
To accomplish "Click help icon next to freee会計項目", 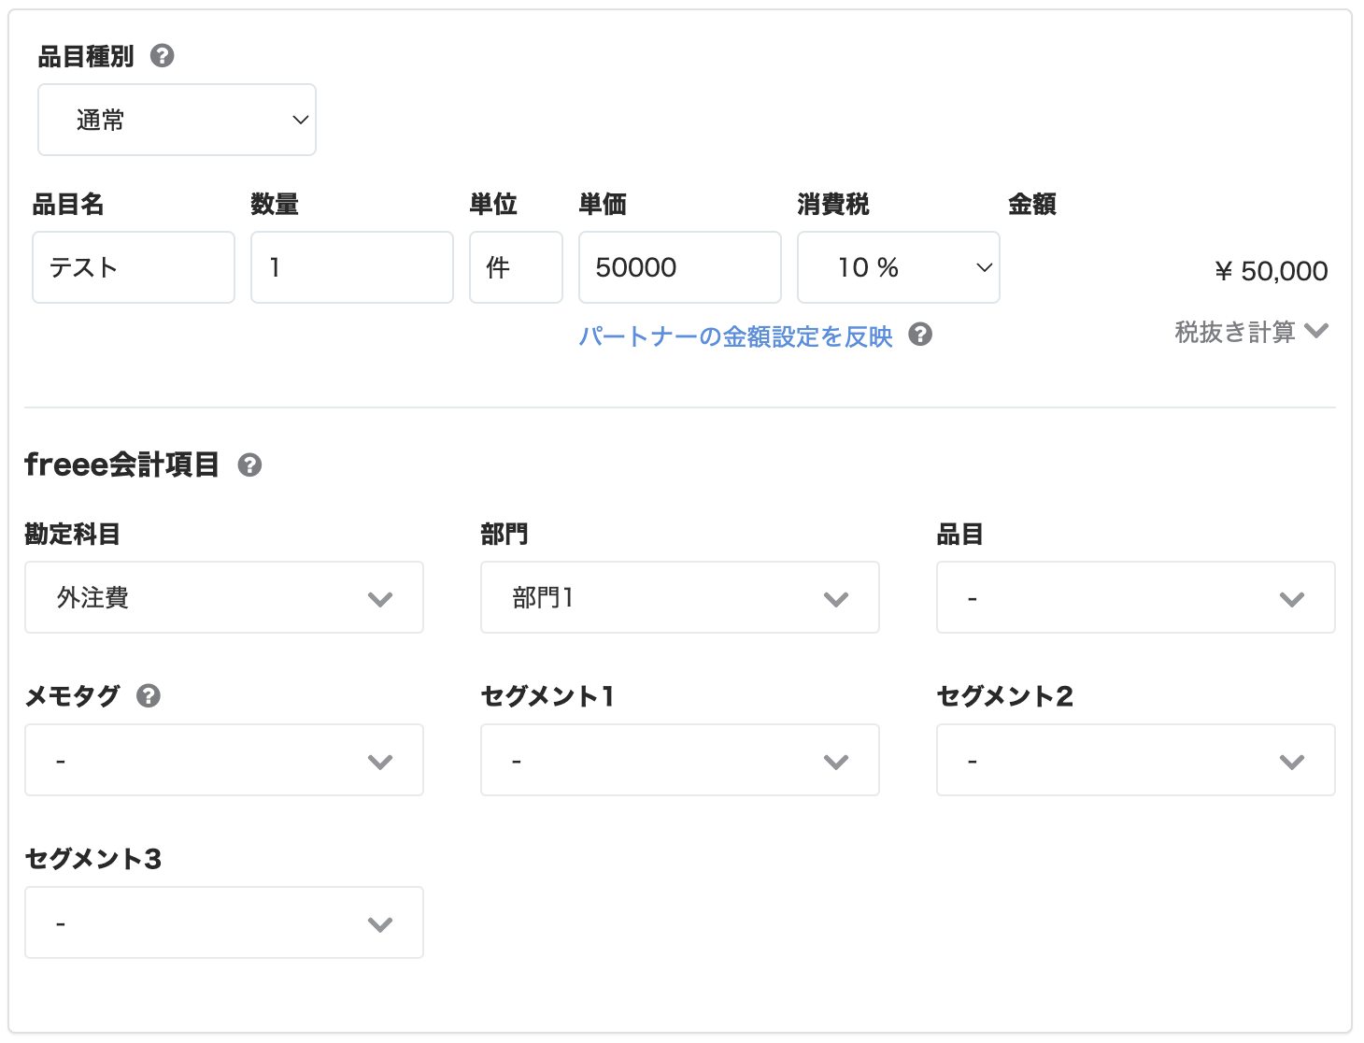I will 249,464.
